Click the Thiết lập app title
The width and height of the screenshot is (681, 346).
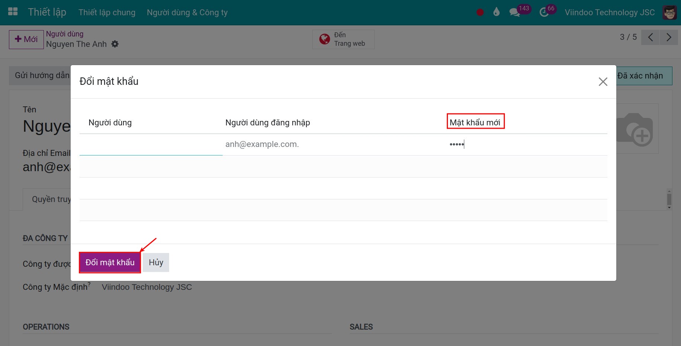pyautogui.click(x=47, y=12)
